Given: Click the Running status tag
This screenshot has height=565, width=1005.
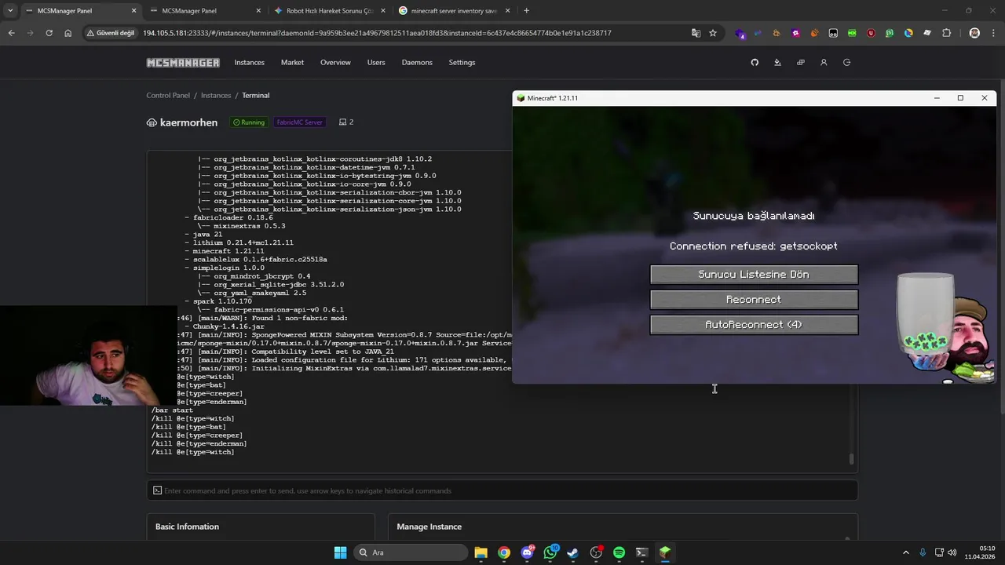Looking at the screenshot, I should point(249,122).
